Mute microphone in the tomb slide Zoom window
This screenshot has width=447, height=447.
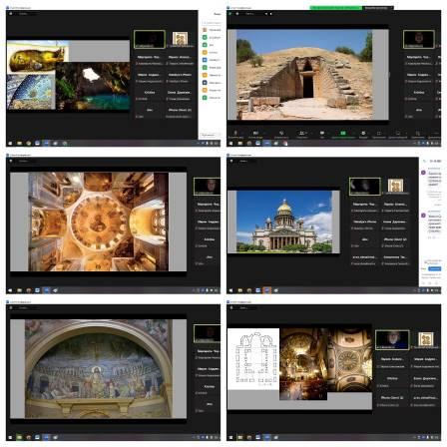click(235, 134)
